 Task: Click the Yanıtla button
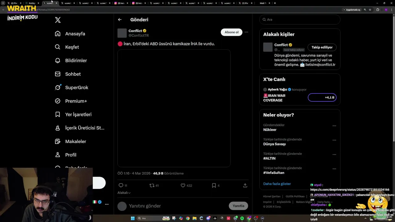pyautogui.click(x=238, y=206)
